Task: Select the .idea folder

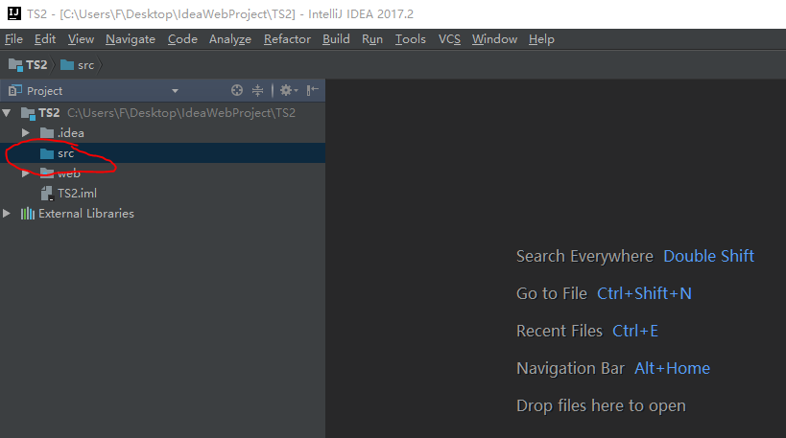Action: [162, 133]
